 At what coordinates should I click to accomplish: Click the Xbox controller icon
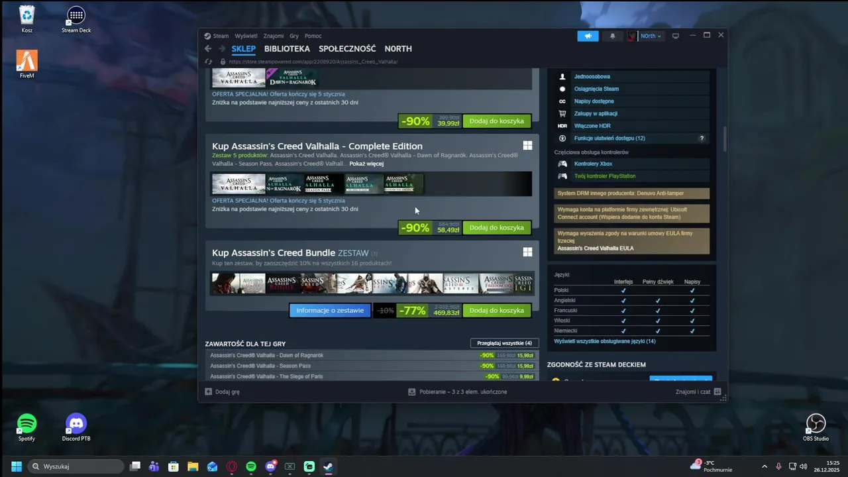562,164
